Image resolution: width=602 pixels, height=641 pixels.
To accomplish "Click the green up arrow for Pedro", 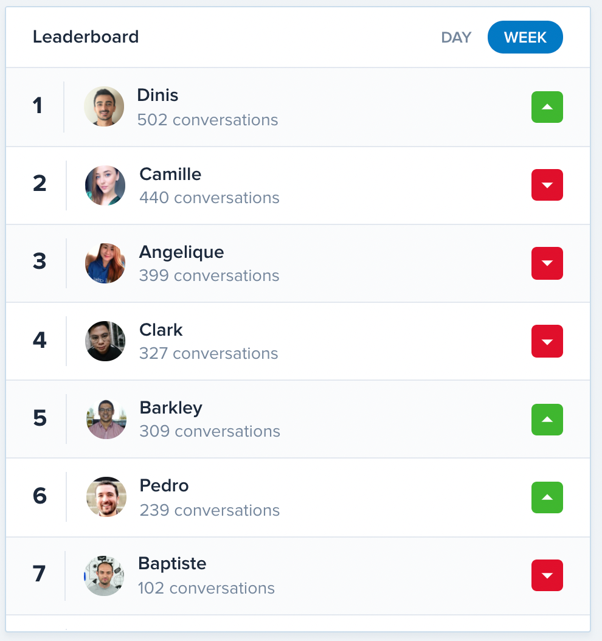I will pyautogui.click(x=547, y=497).
